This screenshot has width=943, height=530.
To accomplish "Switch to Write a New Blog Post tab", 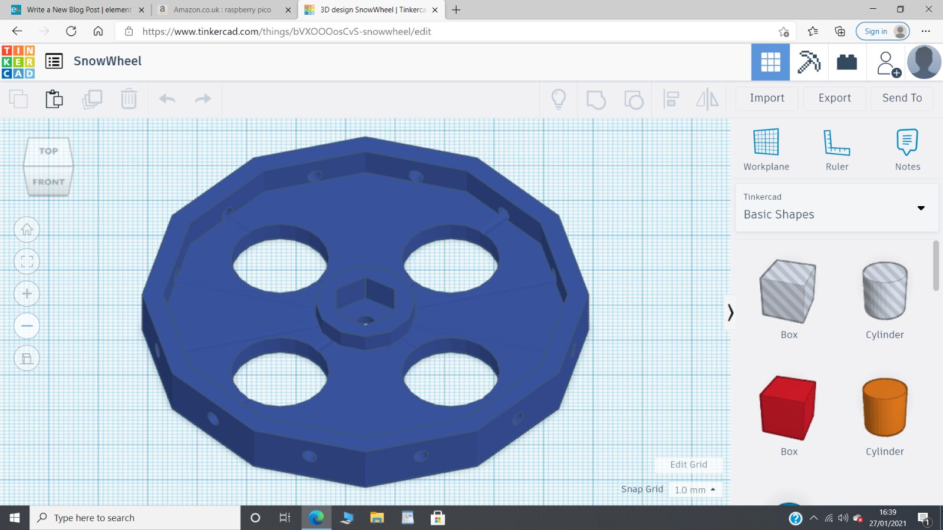I will pyautogui.click(x=77, y=9).
